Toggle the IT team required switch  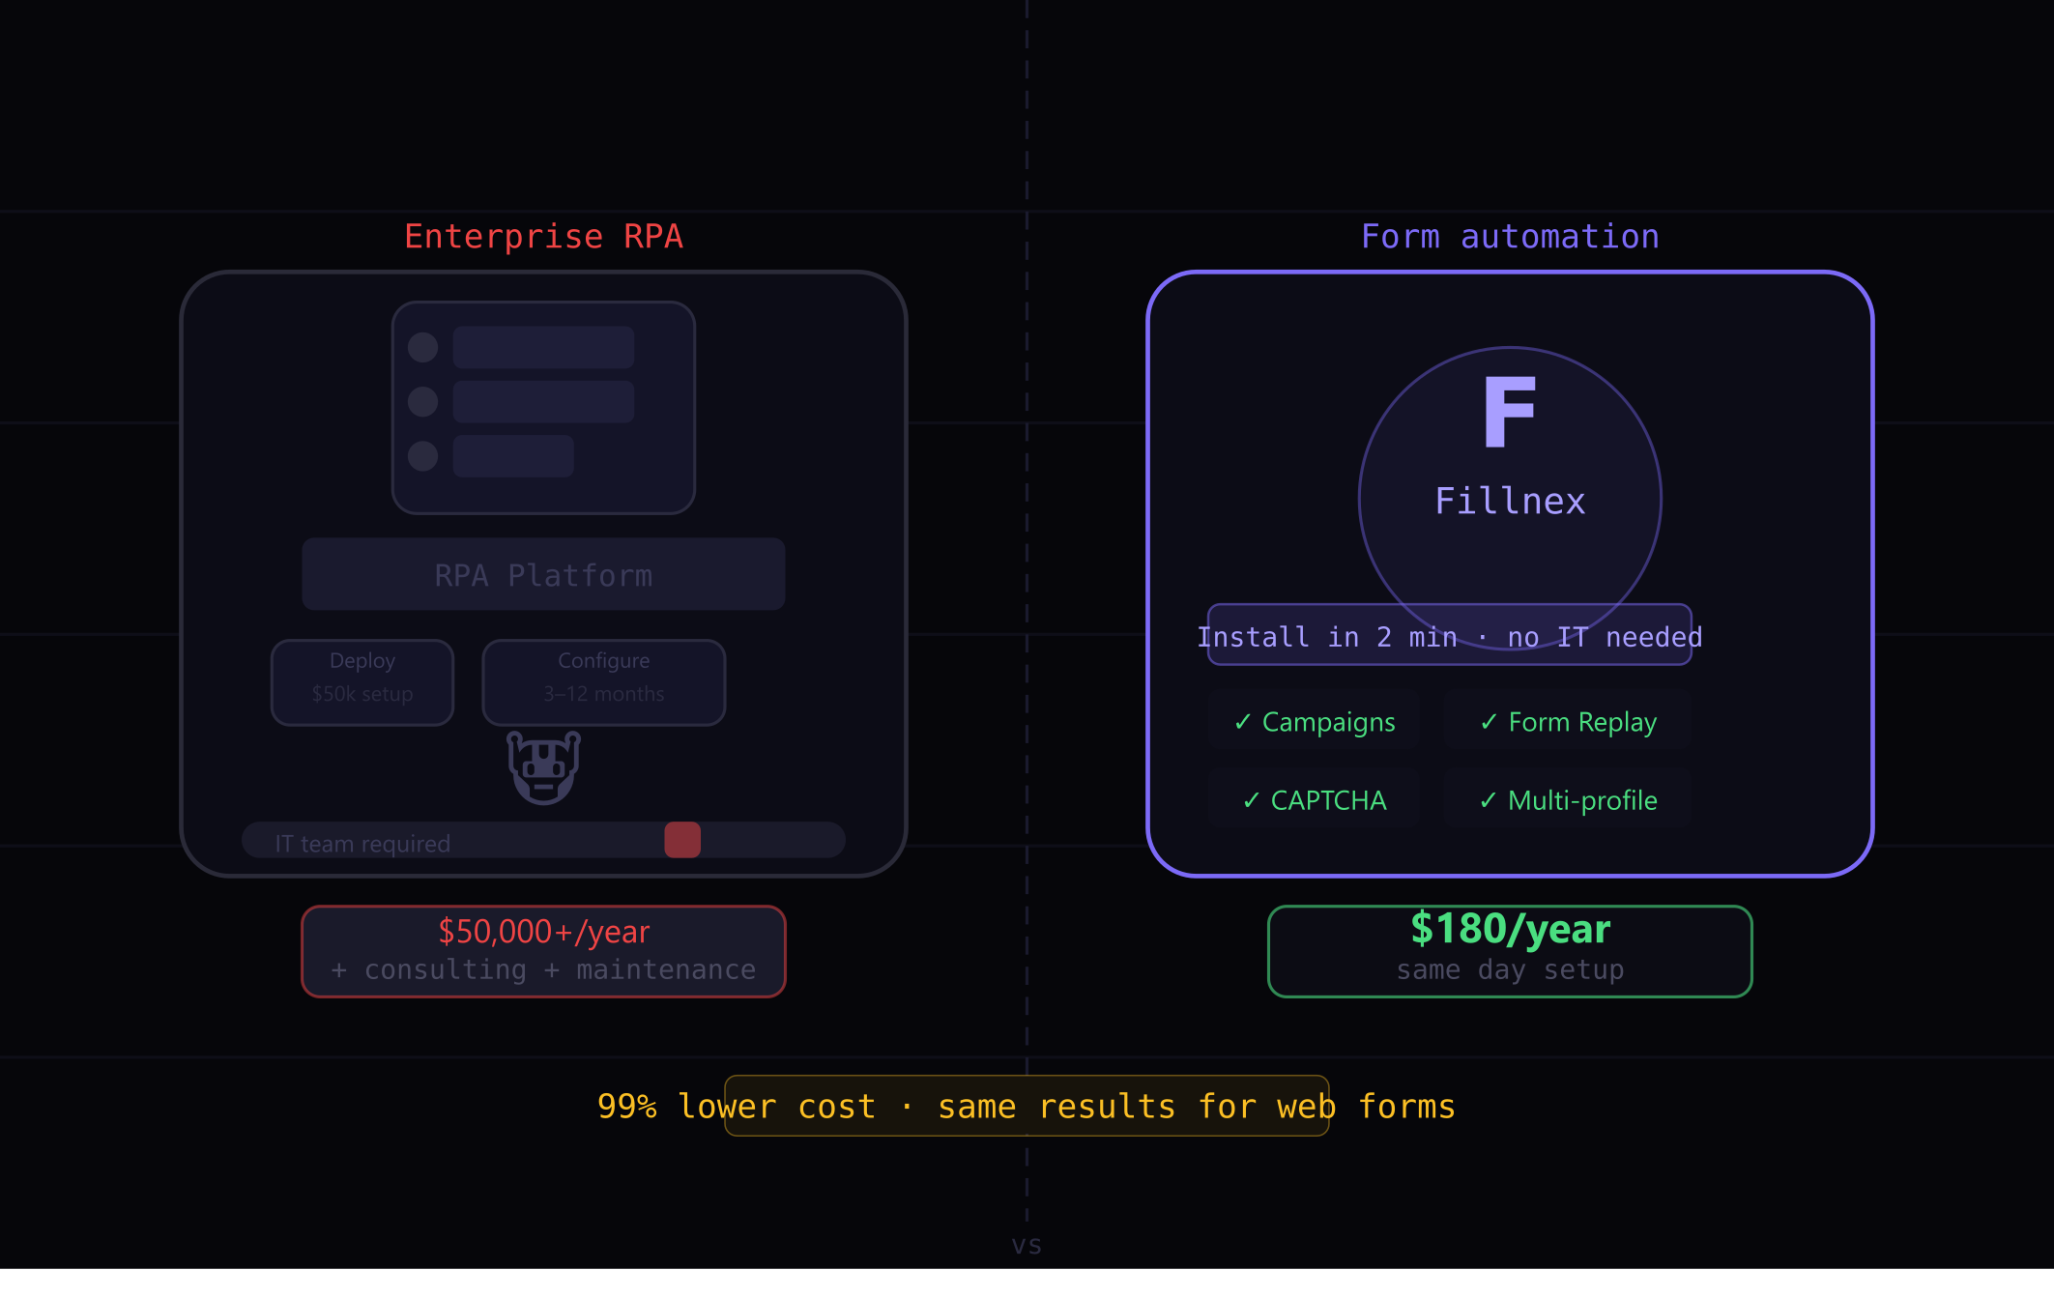[x=682, y=842]
